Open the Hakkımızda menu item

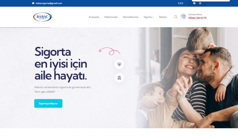coord(111,17)
